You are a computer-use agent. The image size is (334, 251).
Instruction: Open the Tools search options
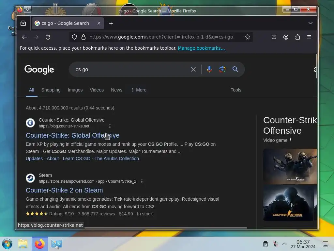point(236,90)
